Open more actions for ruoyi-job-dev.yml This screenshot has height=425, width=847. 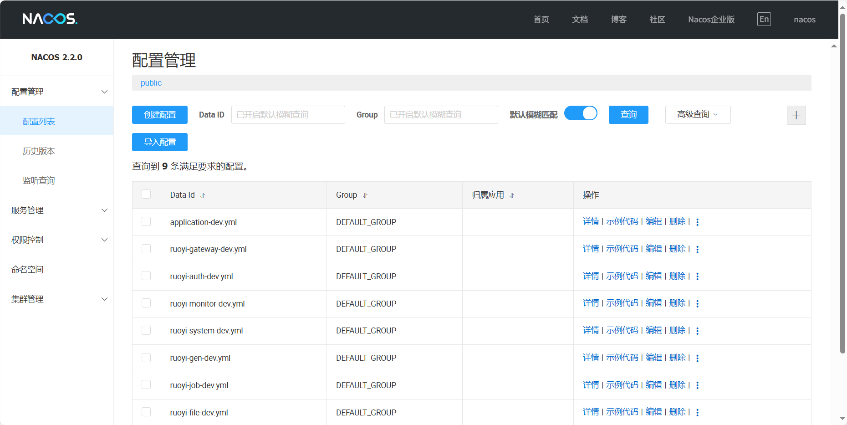pyautogui.click(x=697, y=385)
